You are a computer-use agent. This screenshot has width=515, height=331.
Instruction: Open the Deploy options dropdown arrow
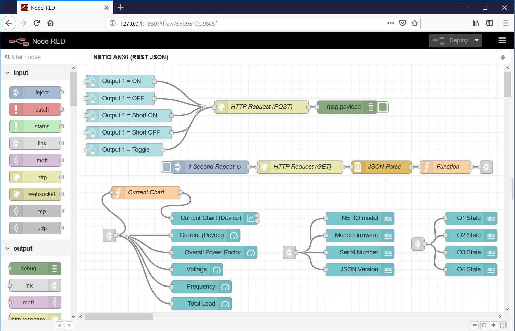[x=477, y=40]
